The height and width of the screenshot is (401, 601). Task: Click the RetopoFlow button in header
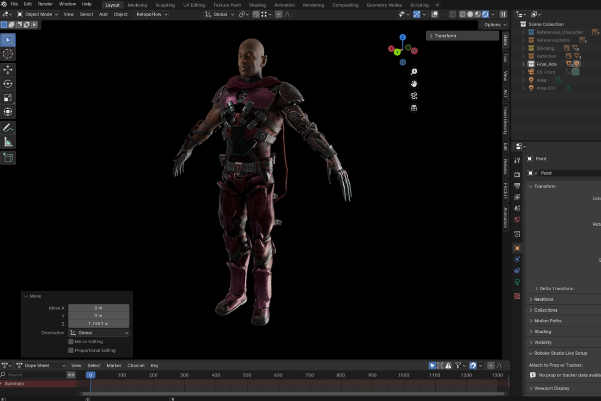(x=151, y=15)
